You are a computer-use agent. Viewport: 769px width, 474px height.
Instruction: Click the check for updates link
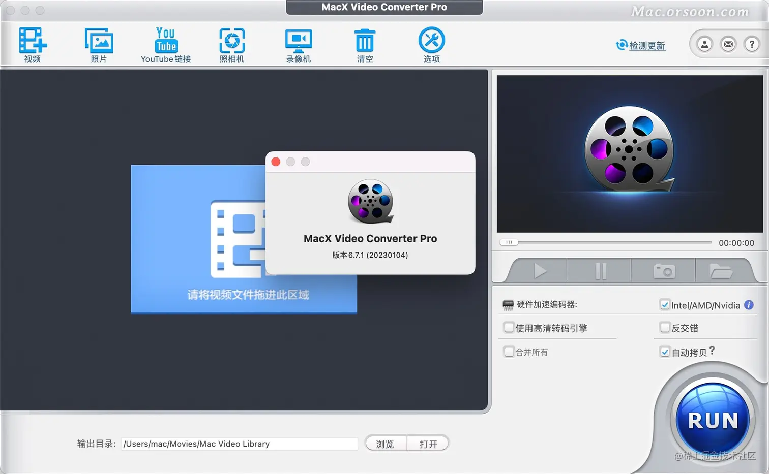[x=647, y=46]
